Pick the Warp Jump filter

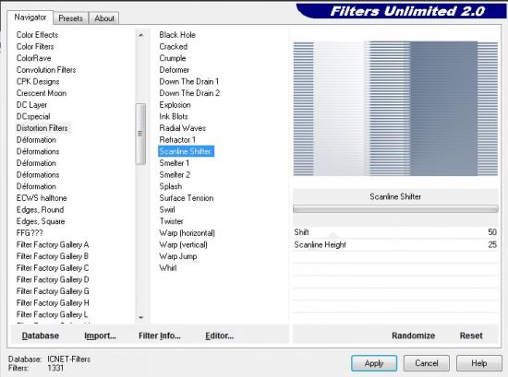pos(178,256)
